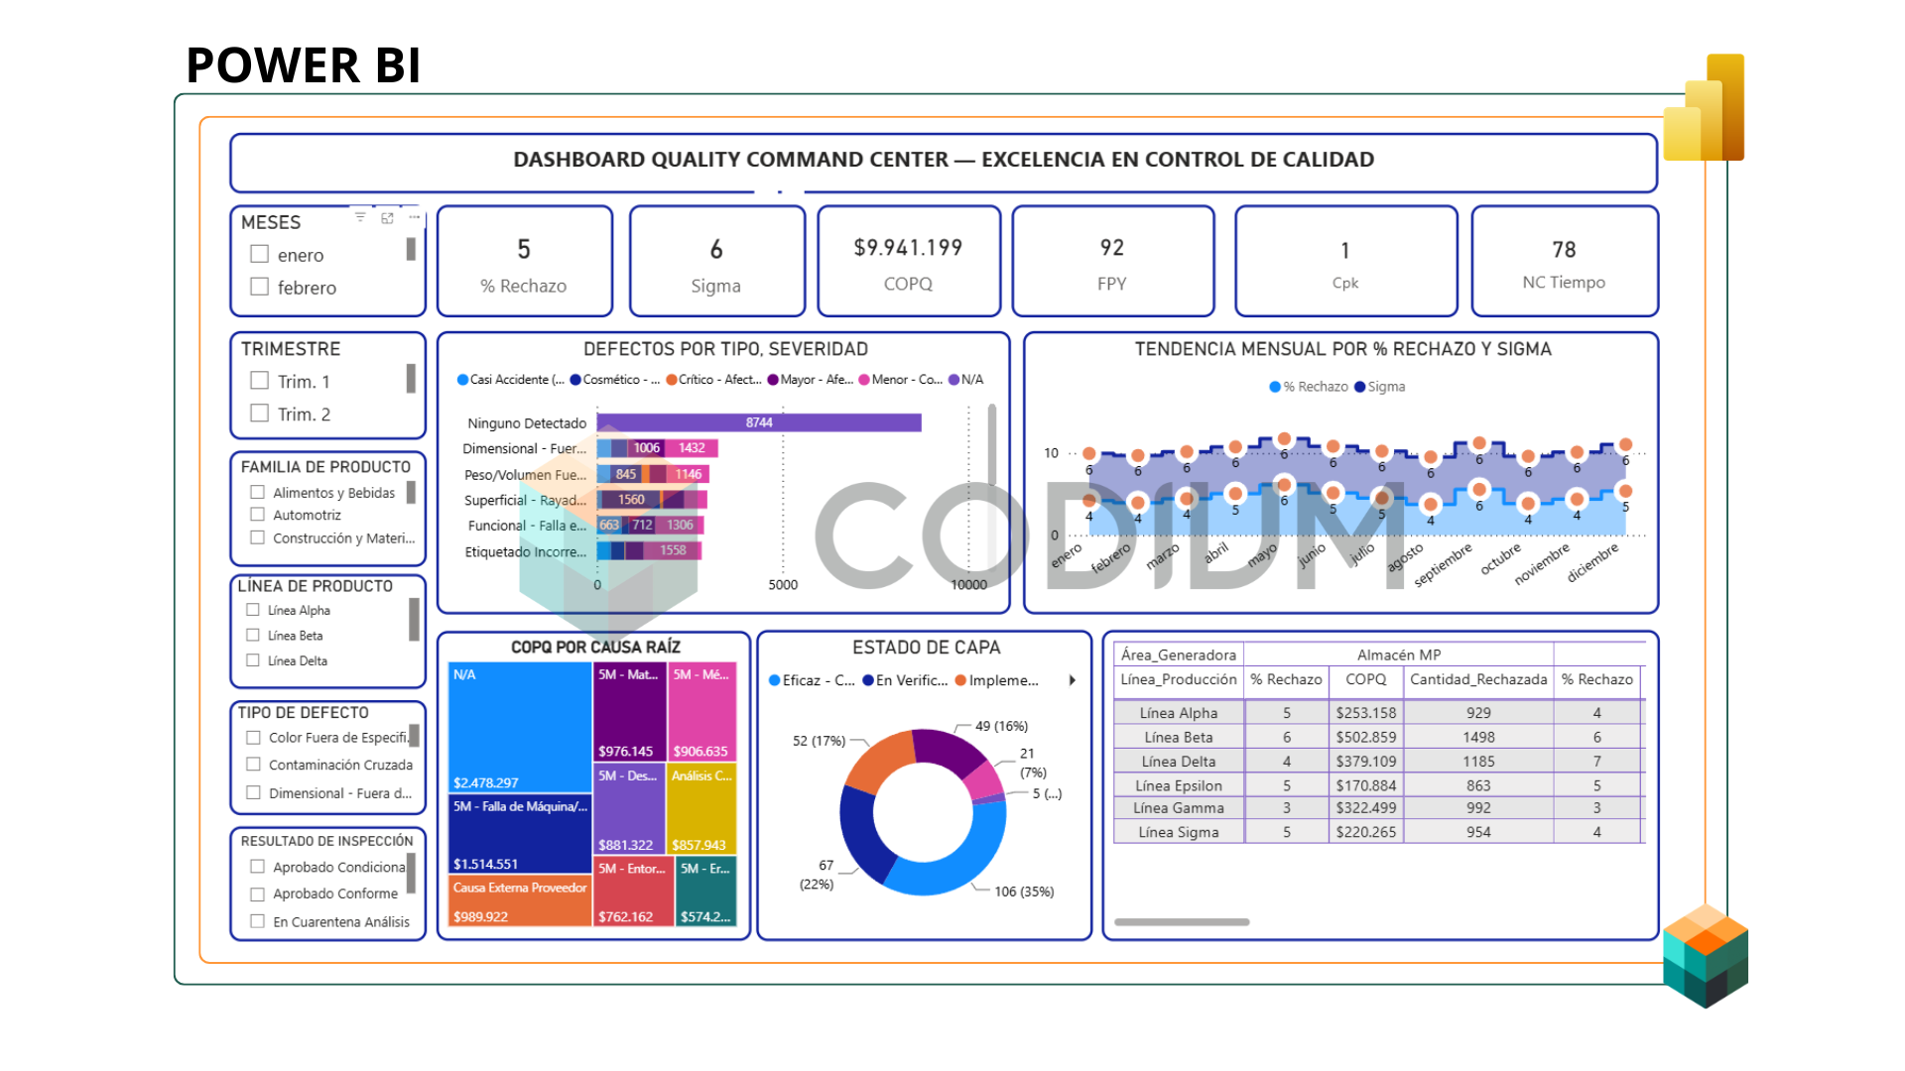Select the COPQ $9.941.199 card

(909, 261)
